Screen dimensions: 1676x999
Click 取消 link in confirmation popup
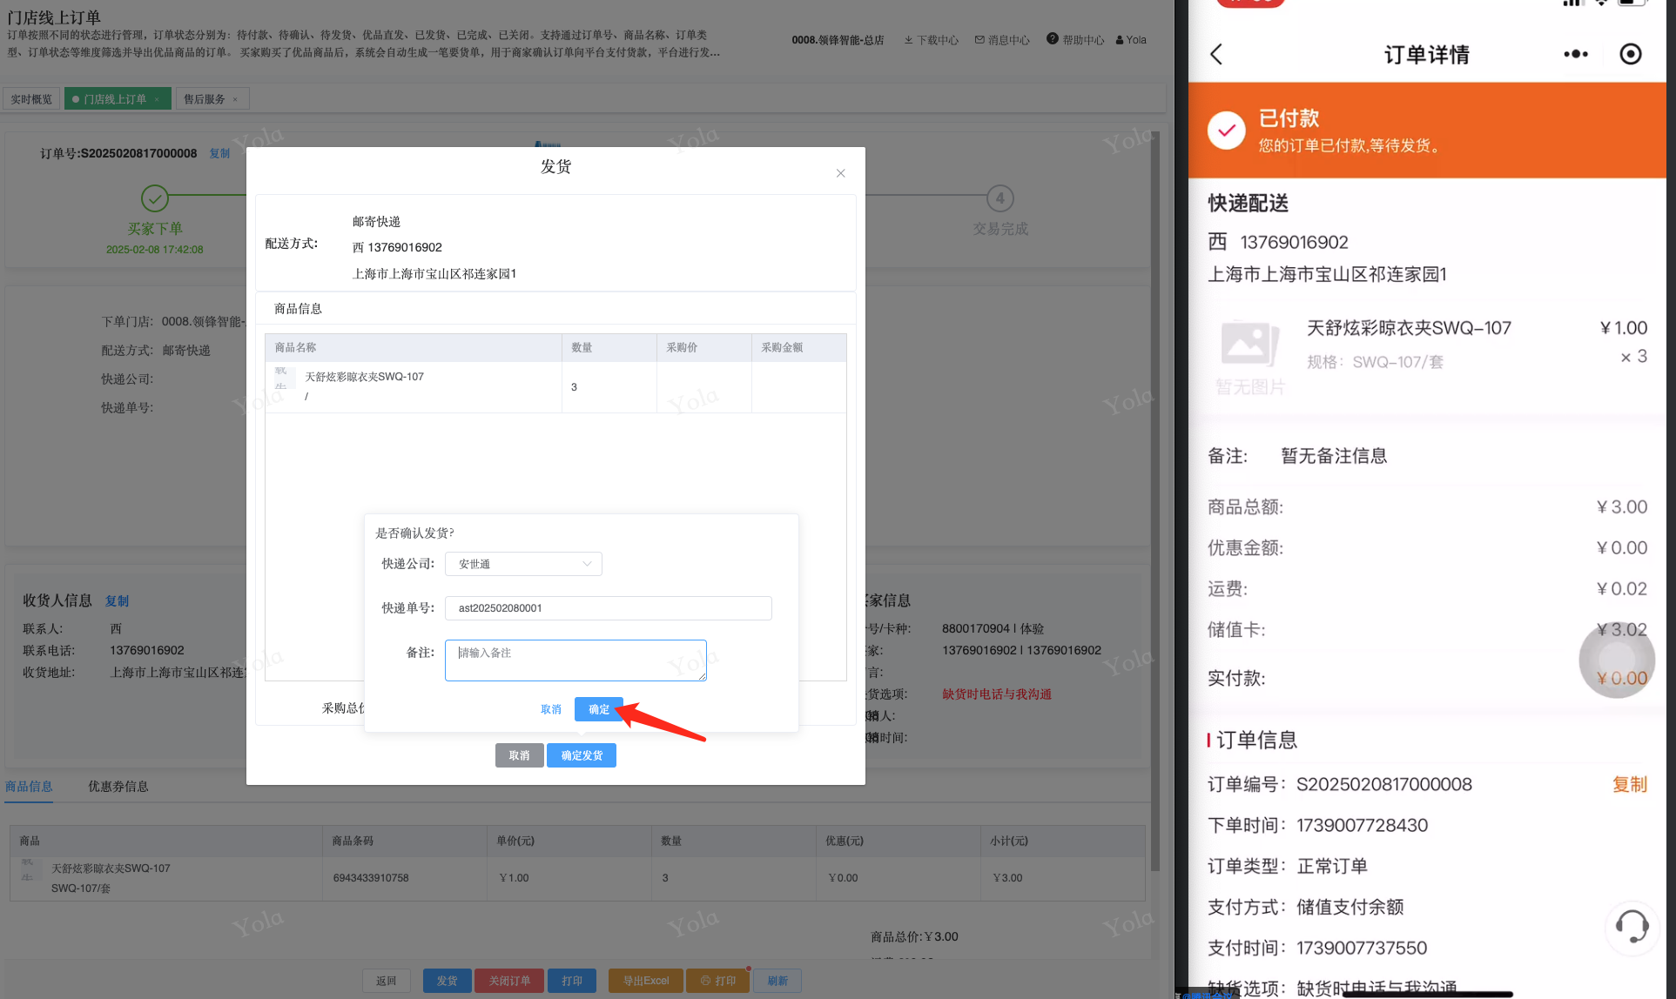[550, 709]
